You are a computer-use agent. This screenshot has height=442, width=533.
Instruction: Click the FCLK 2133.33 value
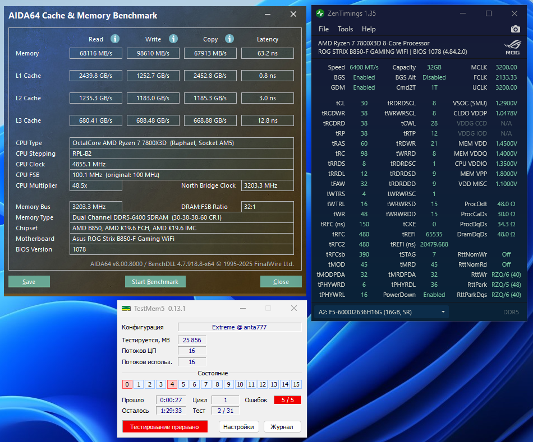coord(506,77)
